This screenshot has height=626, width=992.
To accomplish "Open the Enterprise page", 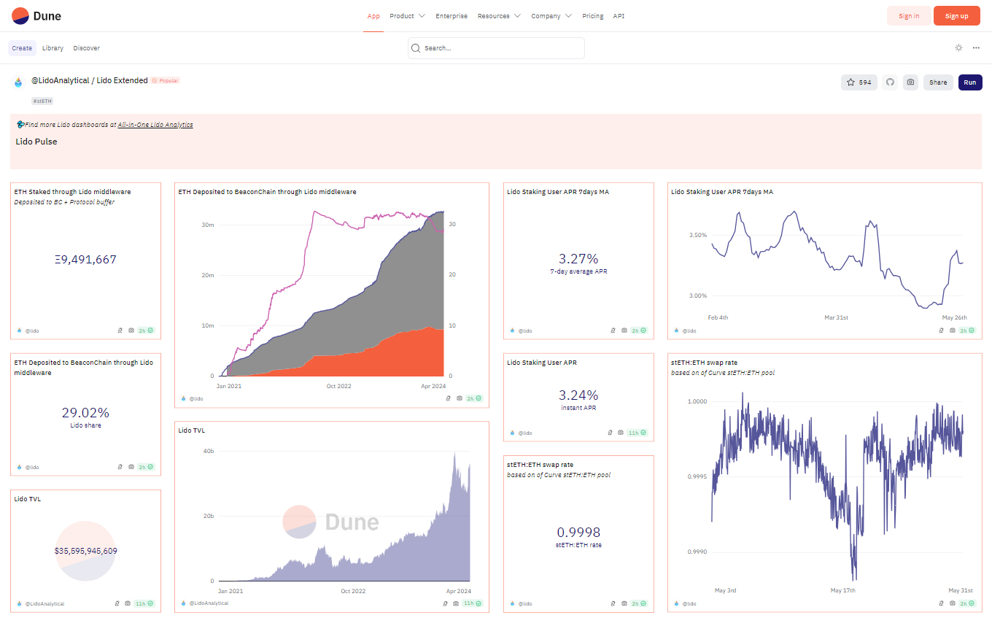I will point(452,16).
